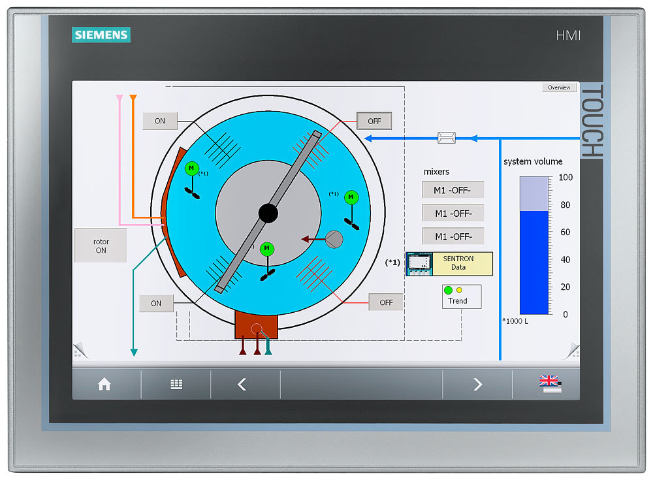
Task: Click the right arrow navigation icon
Action: (x=477, y=385)
